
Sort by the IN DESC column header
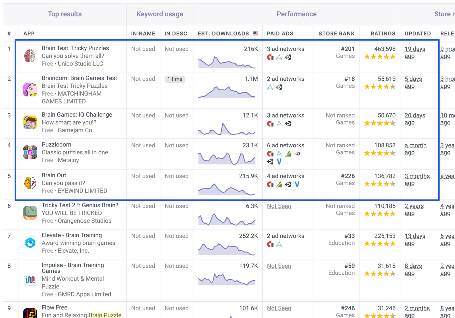click(176, 33)
